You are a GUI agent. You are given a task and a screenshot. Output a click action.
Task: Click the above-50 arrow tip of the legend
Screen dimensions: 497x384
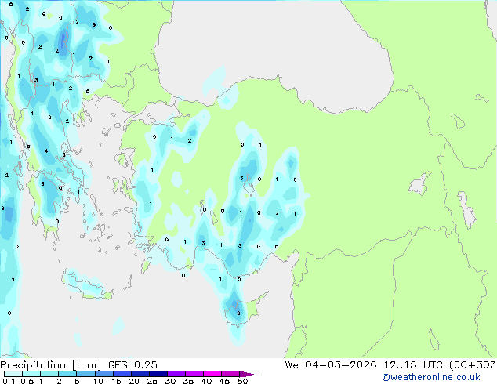click(x=248, y=374)
